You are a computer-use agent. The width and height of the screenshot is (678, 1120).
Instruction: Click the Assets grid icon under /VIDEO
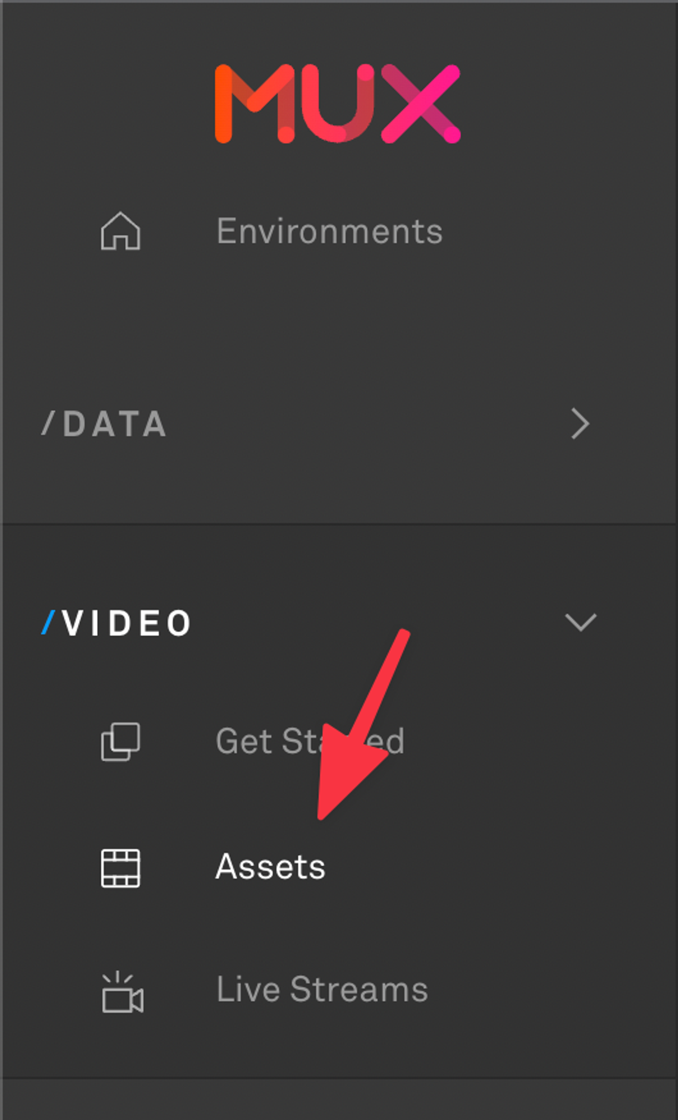[120, 867]
